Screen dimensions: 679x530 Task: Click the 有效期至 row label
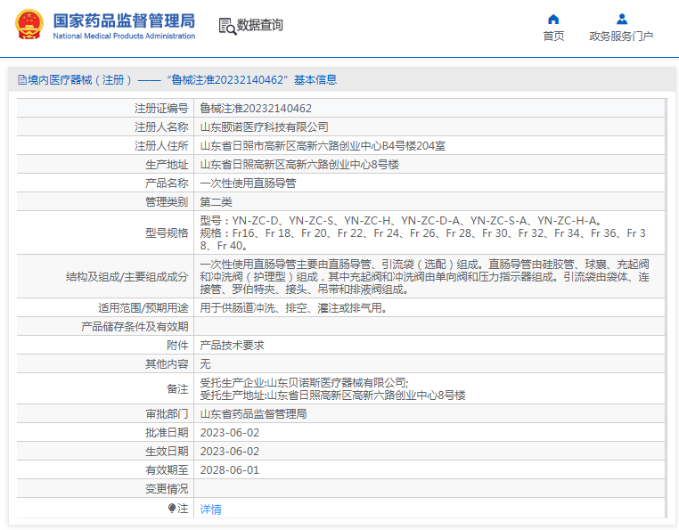[x=167, y=469]
